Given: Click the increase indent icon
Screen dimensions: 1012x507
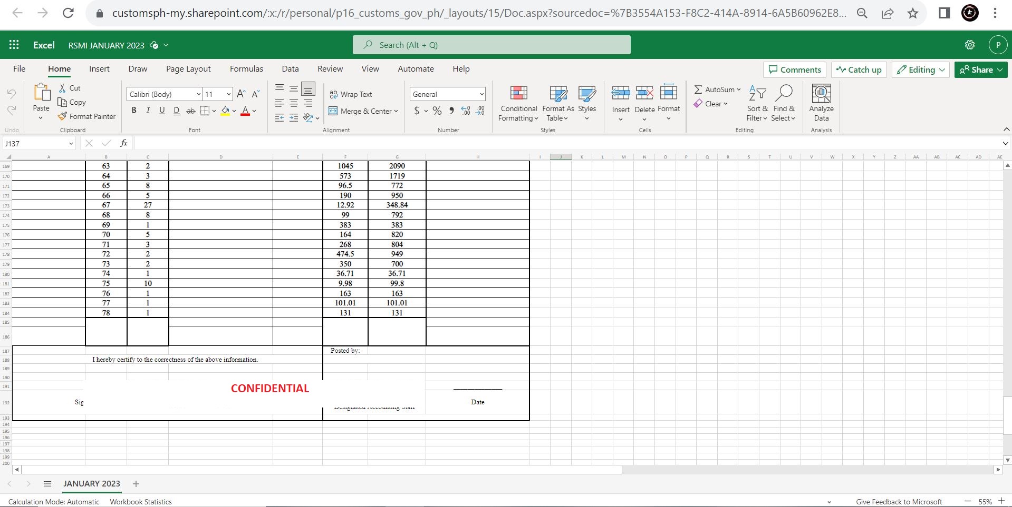Looking at the screenshot, I should coord(294,118).
